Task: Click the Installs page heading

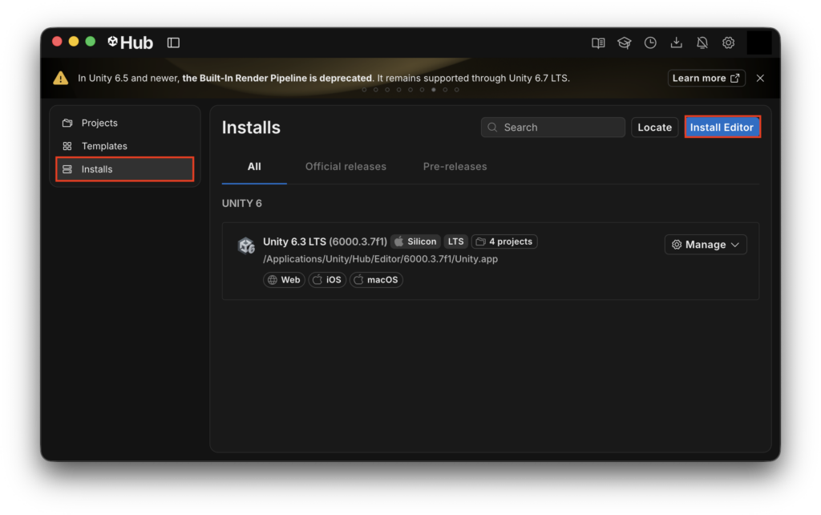Action: (251, 128)
